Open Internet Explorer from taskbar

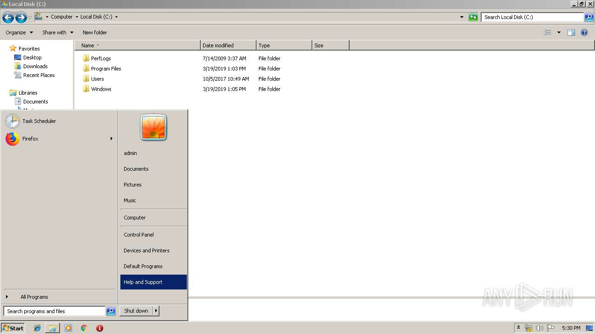[x=37, y=328]
